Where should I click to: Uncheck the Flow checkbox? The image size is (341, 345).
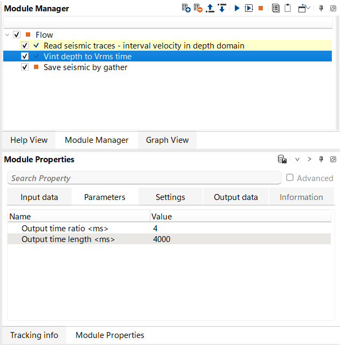17,35
